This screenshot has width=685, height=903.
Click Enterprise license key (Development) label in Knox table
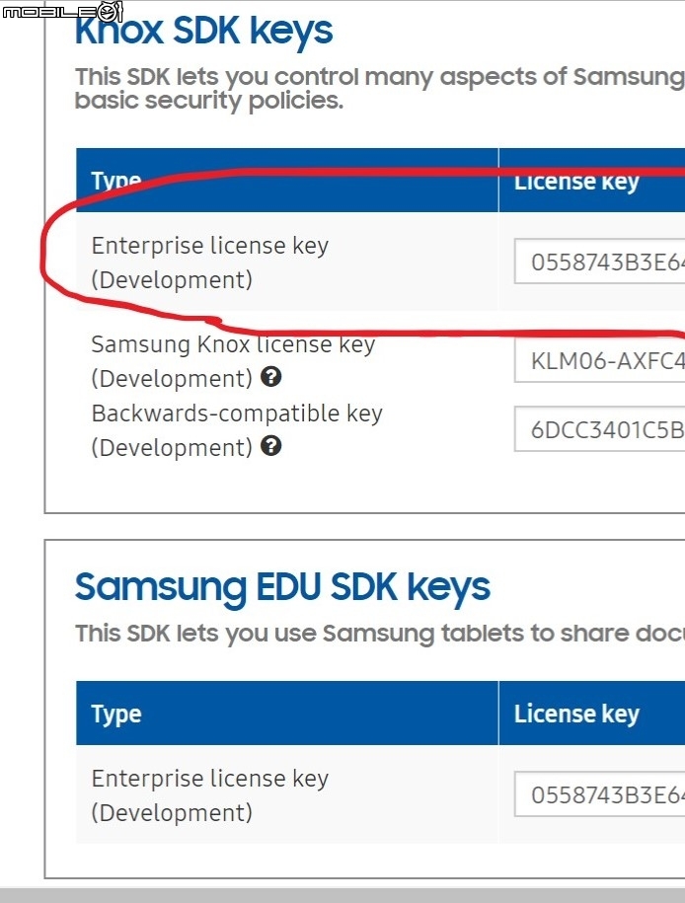click(x=209, y=263)
